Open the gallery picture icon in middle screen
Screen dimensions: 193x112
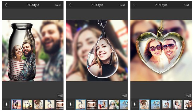pos(124,95)
